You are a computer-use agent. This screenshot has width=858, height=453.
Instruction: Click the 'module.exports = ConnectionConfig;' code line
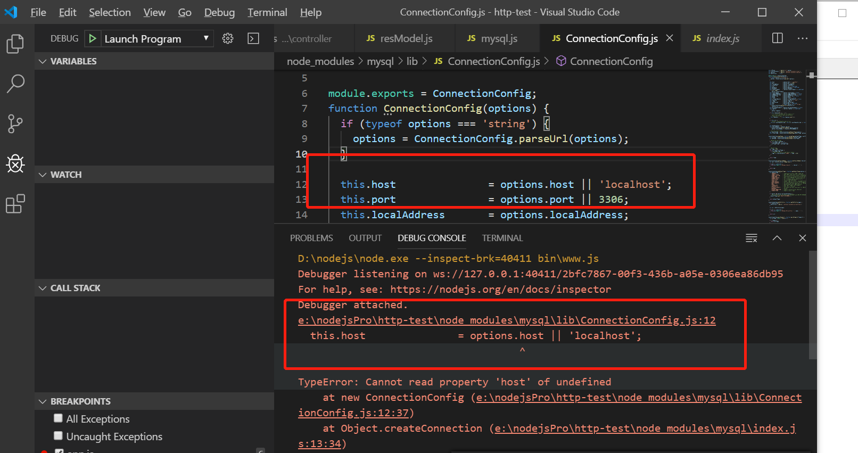[432, 93]
